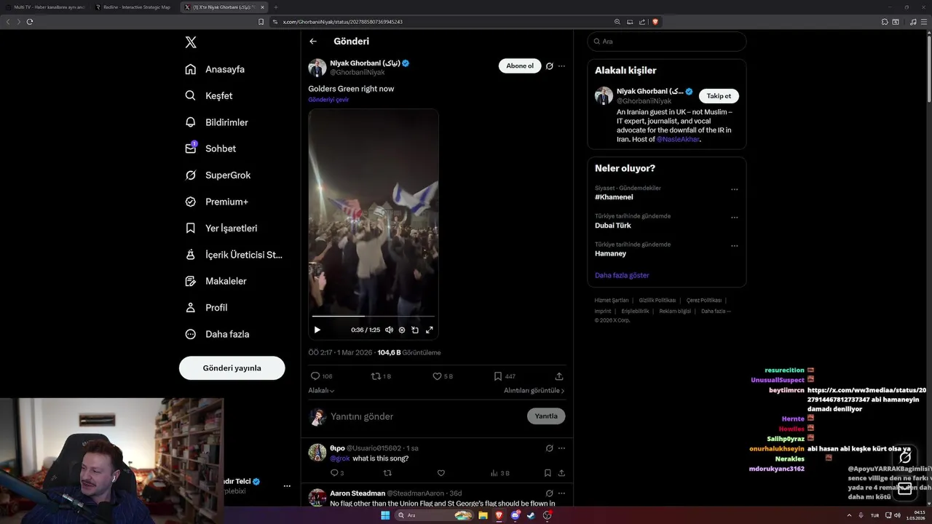Enter fullscreen video mode

pos(430,330)
